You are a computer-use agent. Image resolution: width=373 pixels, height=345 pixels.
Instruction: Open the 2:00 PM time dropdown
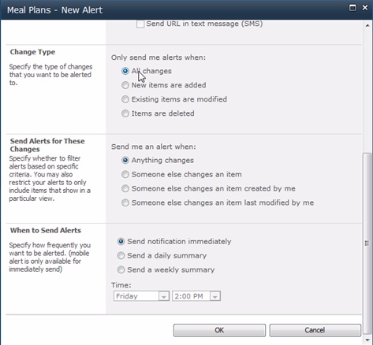point(196,296)
